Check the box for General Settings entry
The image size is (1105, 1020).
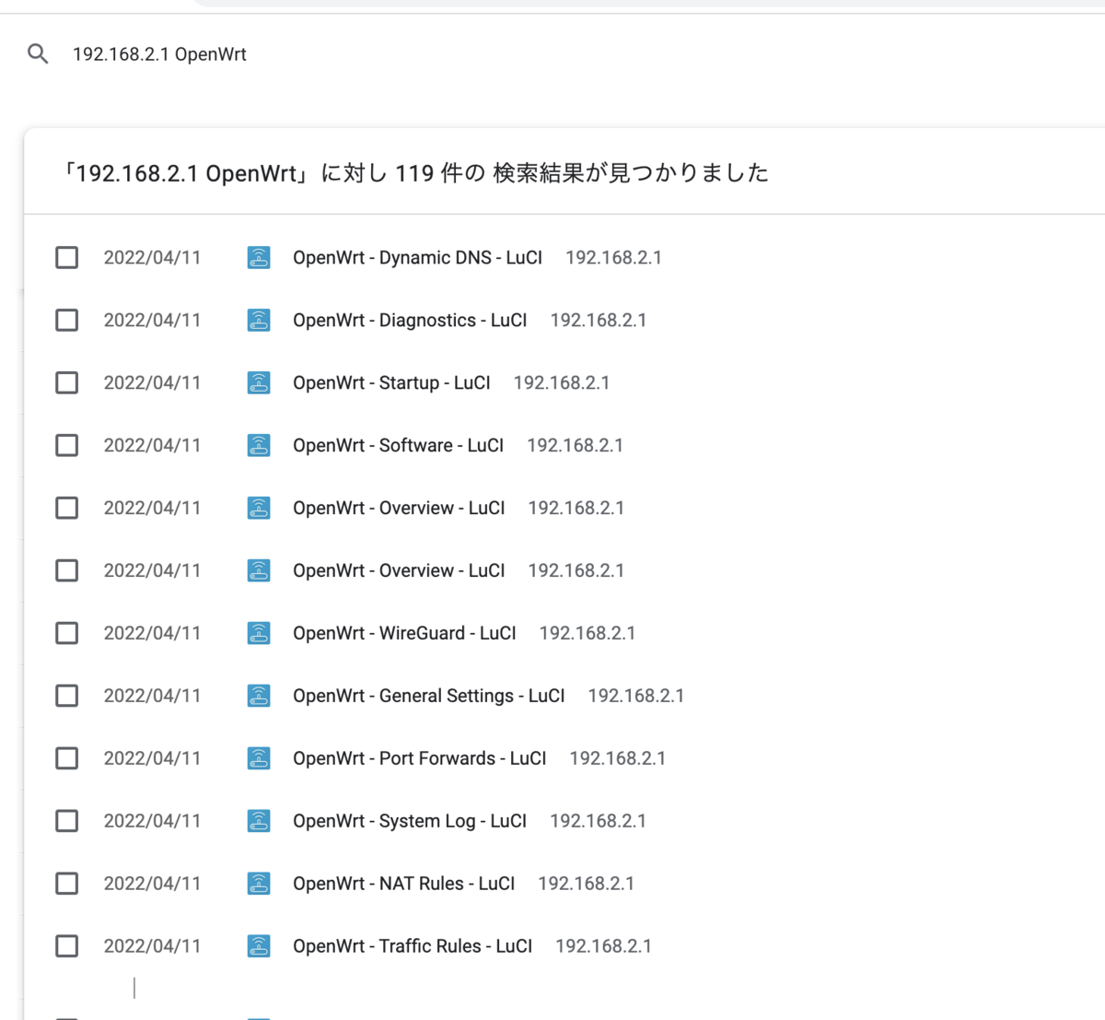[x=67, y=697]
